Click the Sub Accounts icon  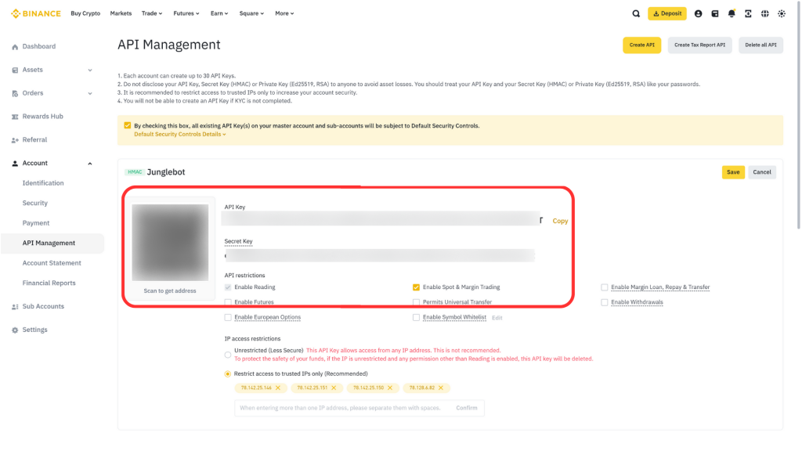coord(15,307)
